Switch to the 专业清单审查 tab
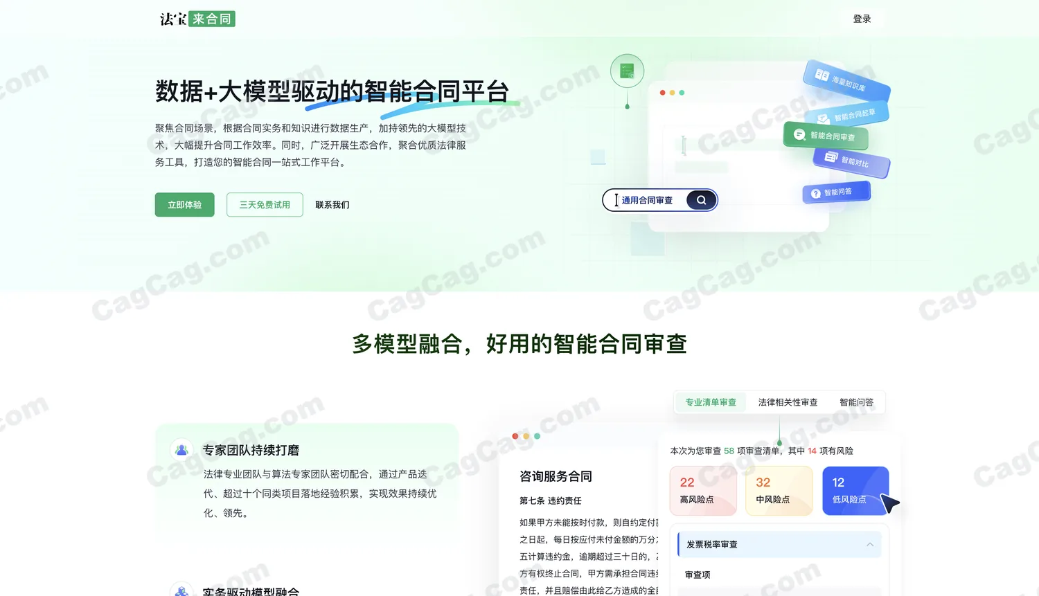Image resolution: width=1039 pixels, height=596 pixels. point(711,402)
